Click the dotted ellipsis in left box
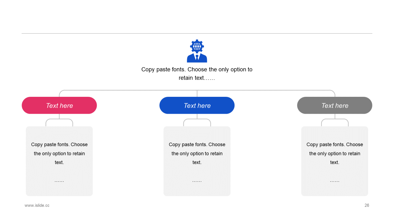This screenshot has width=394, height=222. [x=59, y=181]
